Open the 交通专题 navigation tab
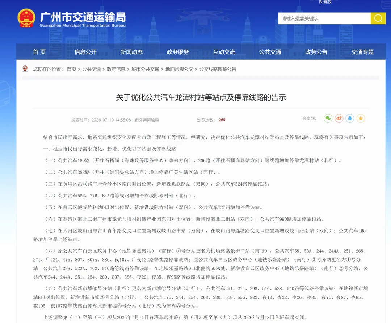391x323 pixels. (x=362, y=52)
